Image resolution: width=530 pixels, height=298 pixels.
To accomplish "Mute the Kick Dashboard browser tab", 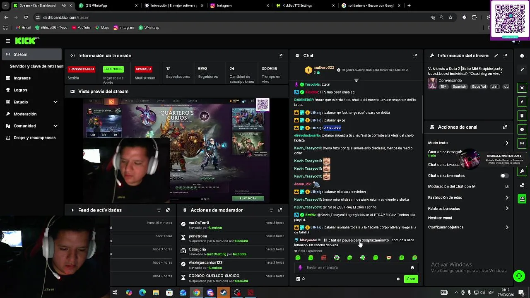I will (x=64, y=6).
